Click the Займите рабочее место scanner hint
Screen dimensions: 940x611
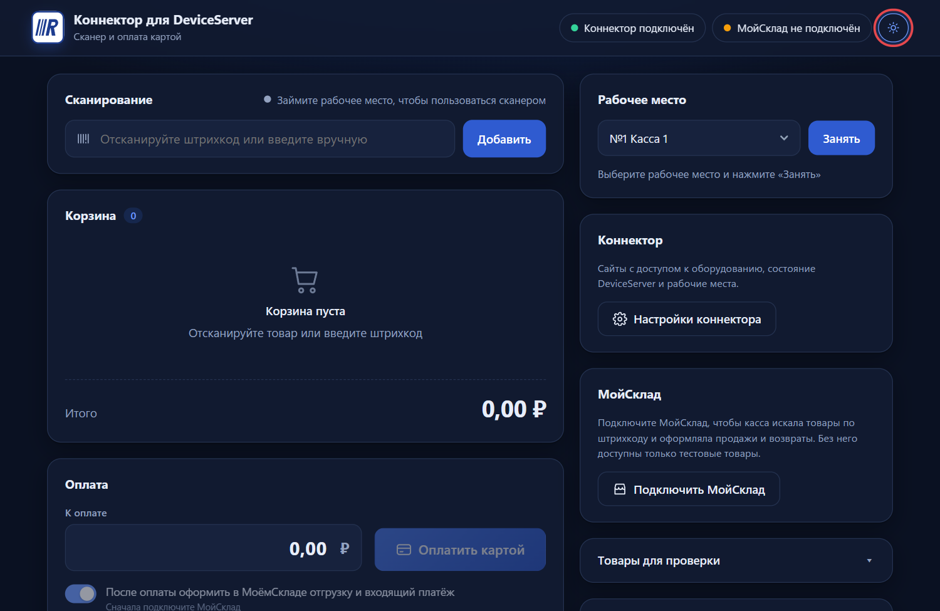(x=411, y=100)
